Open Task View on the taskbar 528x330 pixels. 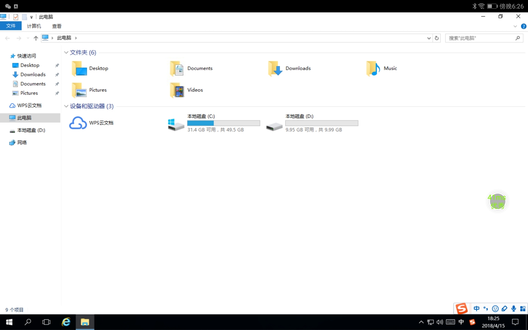click(x=46, y=322)
